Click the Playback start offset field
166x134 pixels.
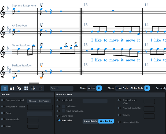click(x=149, y=101)
